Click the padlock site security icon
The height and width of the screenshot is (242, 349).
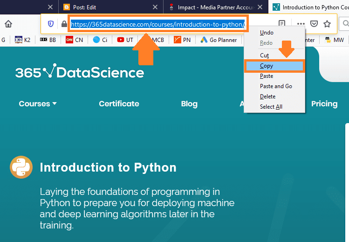(64, 24)
